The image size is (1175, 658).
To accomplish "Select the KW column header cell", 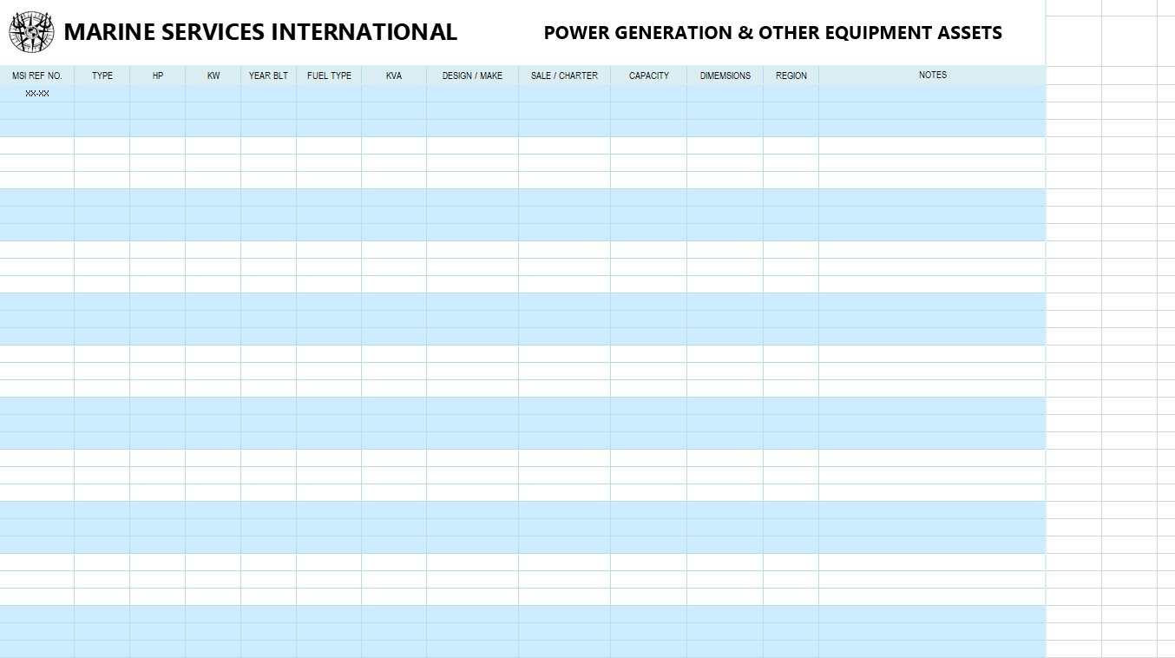I will 213,76.
